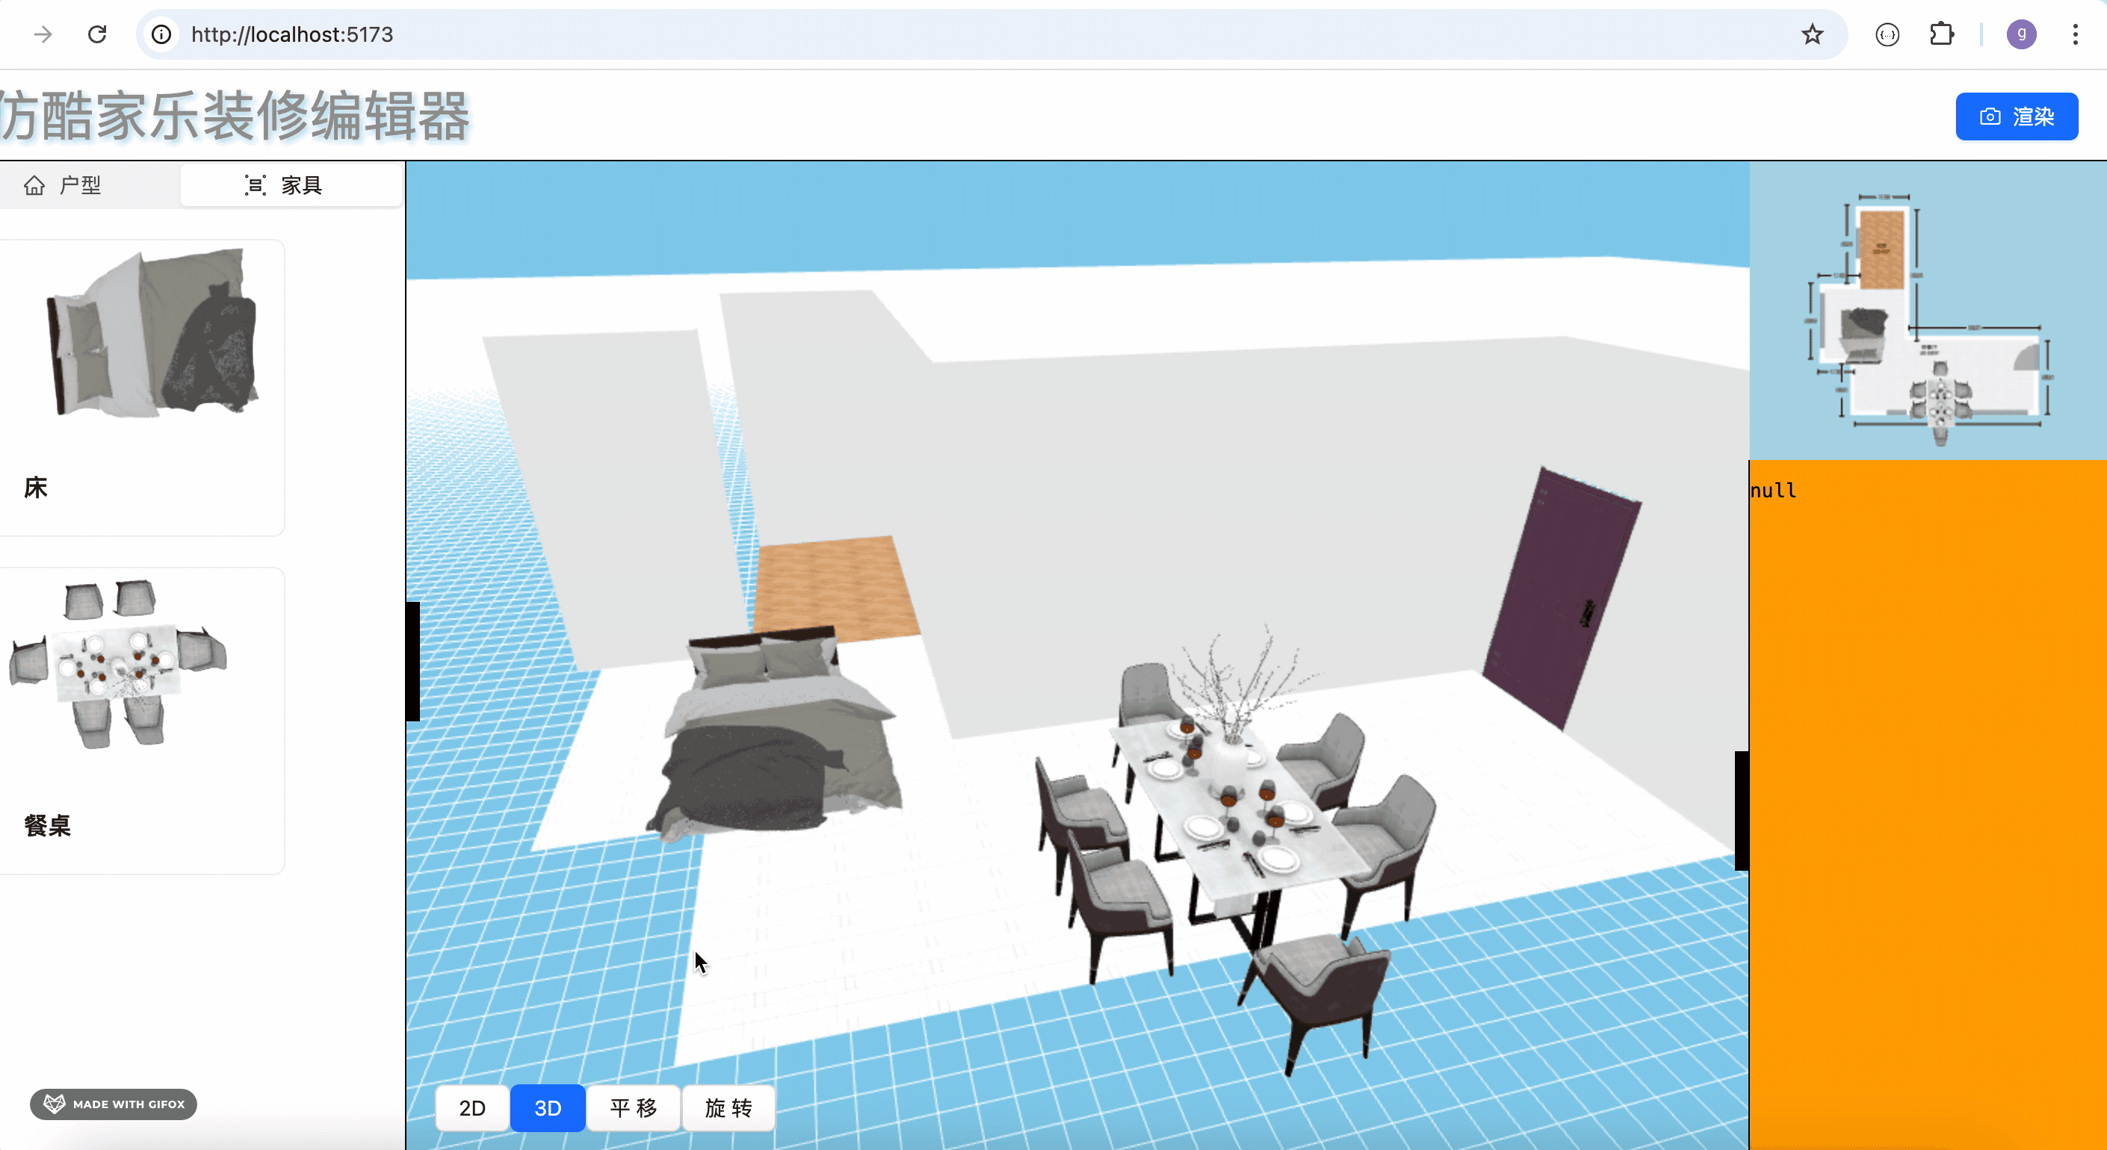Image resolution: width=2107 pixels, height=1150 pixels.
Task: Open the Chrome profile avatar
Action: [2021, 34]
